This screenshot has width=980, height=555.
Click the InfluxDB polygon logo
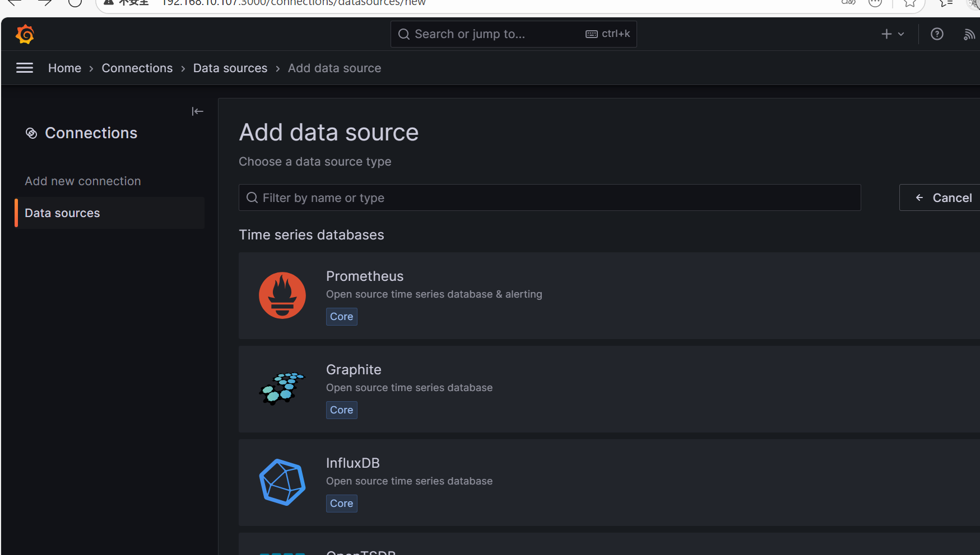coord(282,482)
